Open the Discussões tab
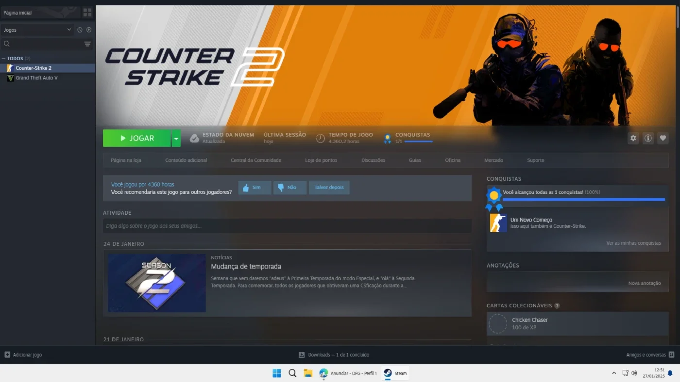Viewport: 680px width, 382px height. coord(374,160)
